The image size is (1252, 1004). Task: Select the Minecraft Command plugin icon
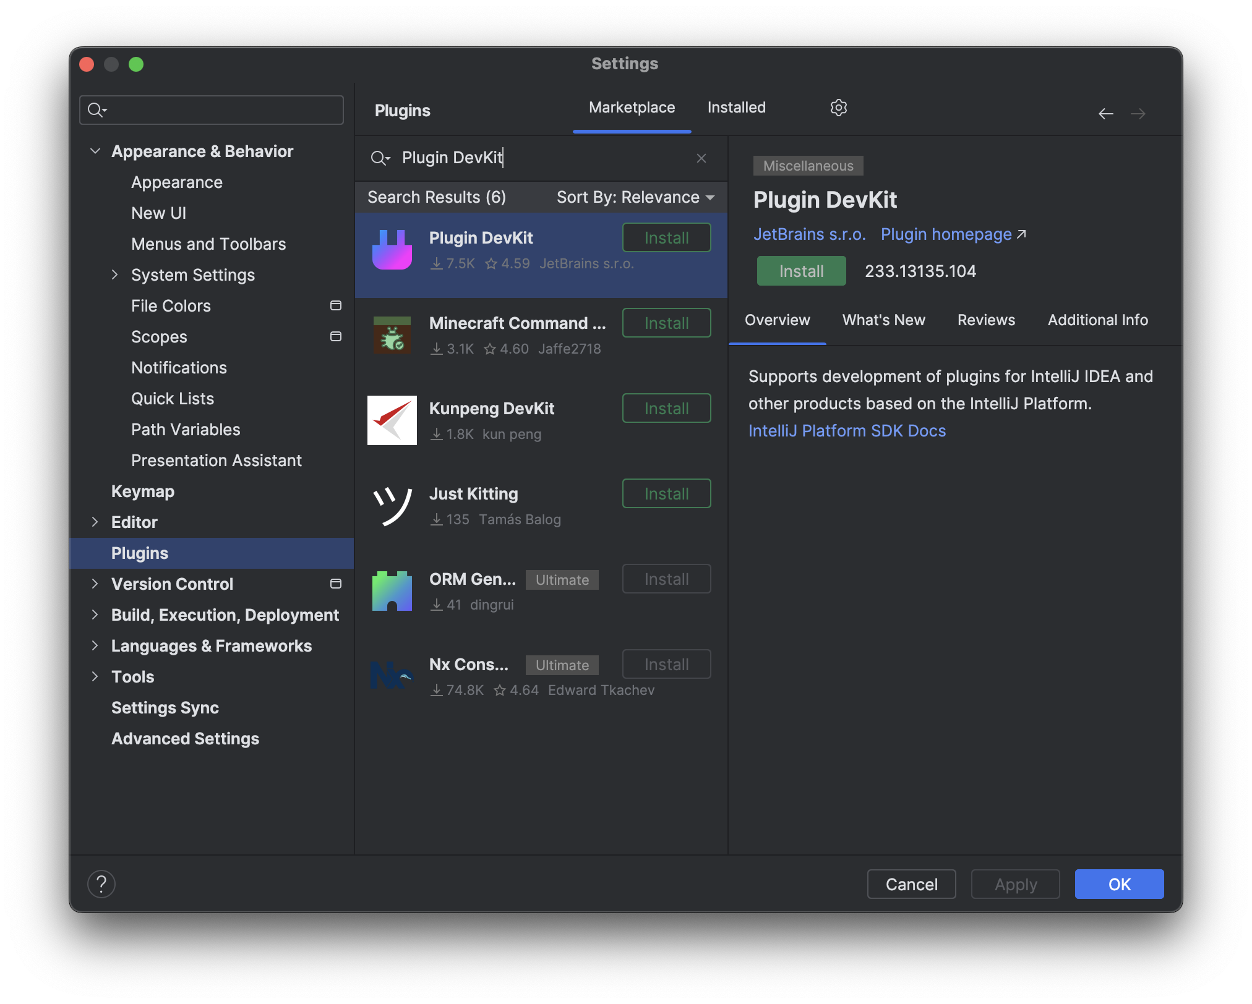392,334
